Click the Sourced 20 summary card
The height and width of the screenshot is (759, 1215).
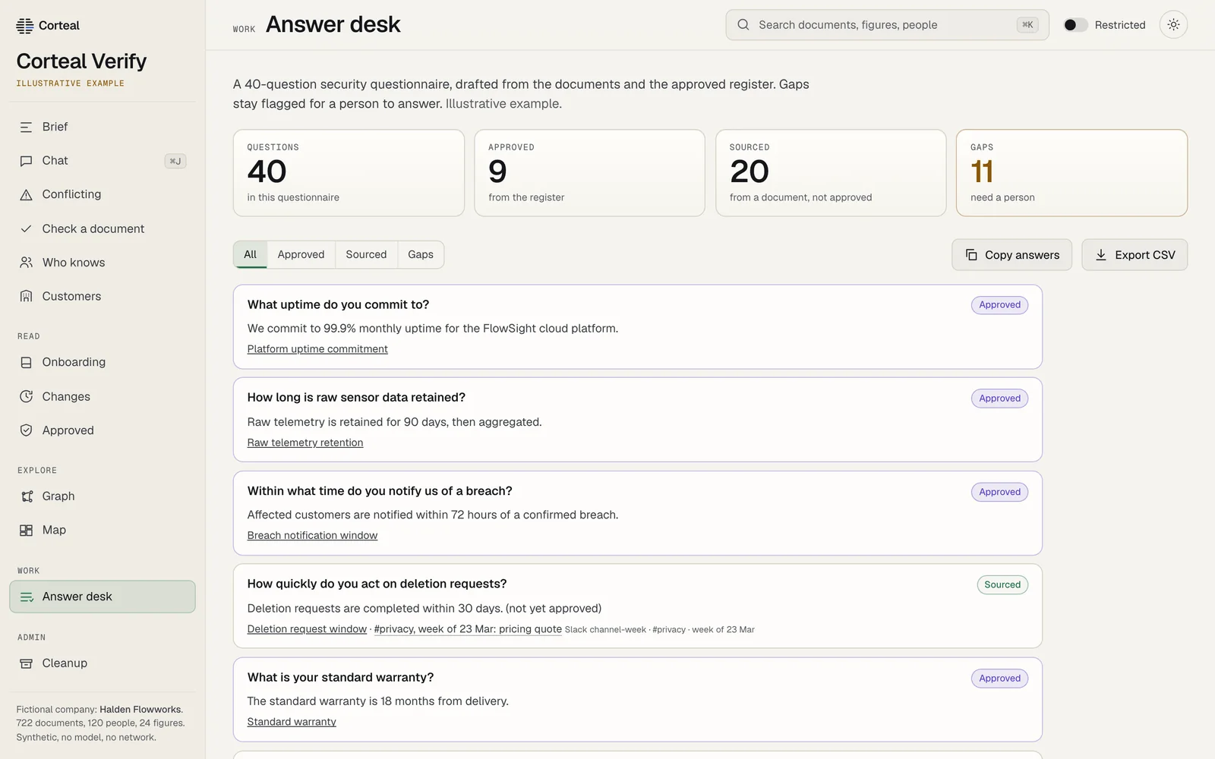pos(831,173)
